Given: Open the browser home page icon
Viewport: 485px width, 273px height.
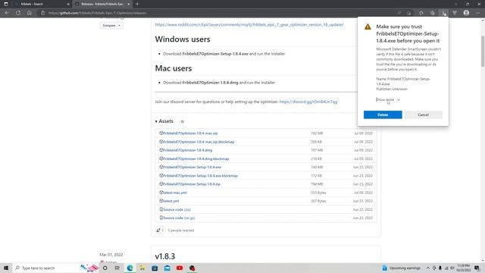Looking at the screenshot, I should click(x=30, y=13).
